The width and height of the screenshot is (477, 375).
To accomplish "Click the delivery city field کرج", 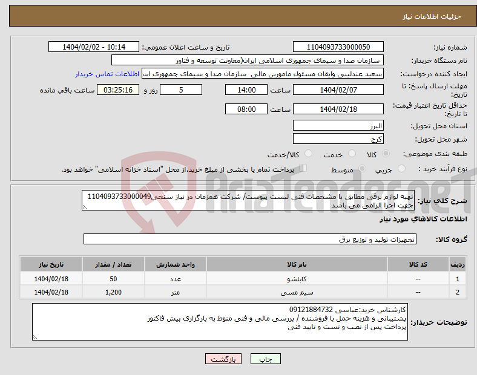I will point(338,139).
